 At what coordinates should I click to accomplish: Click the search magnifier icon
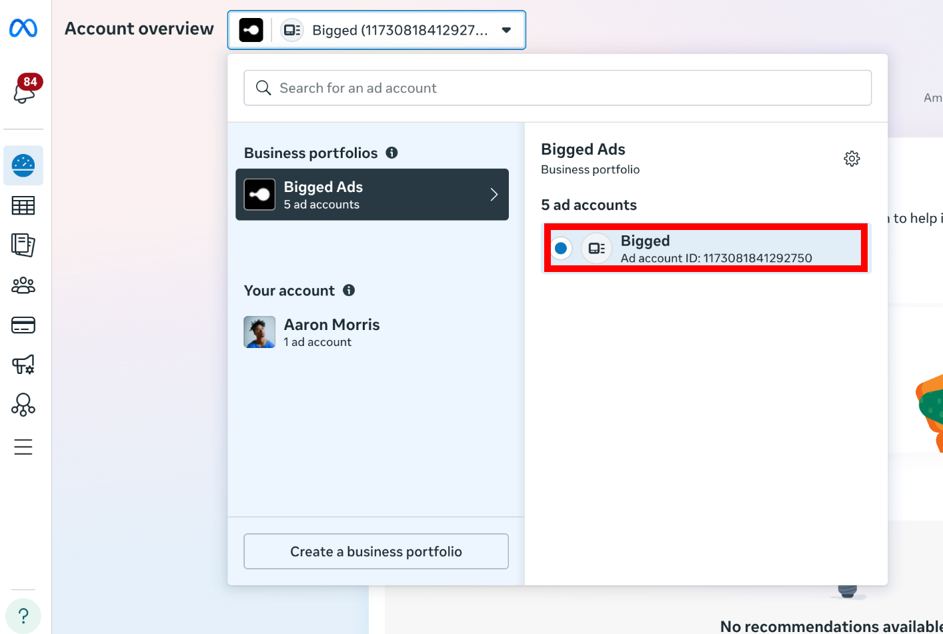tap(263, 88)
